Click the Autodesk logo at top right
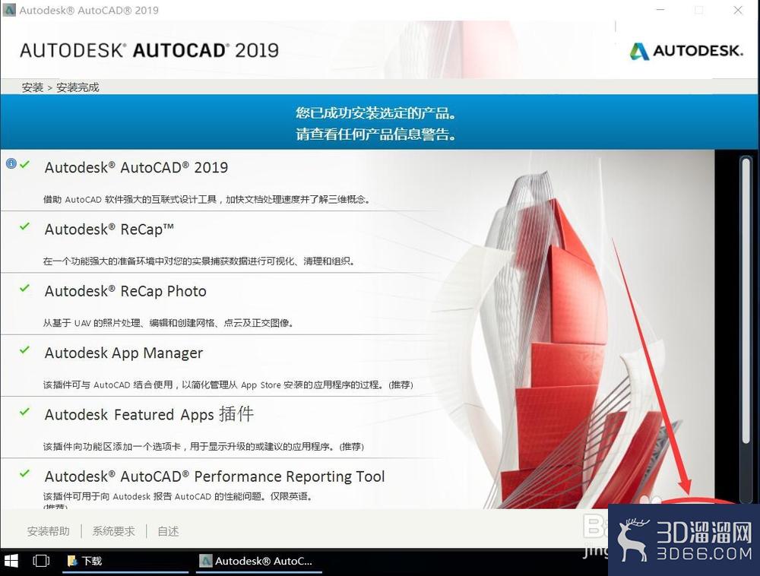760x576 pixels. click(x=686, y=51)
